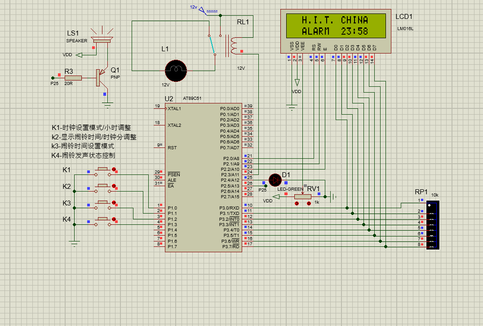Push the K2 button actuator
The height and width of the screenshot is (326, 483).
pyautogui.click(x=102, y=185)
